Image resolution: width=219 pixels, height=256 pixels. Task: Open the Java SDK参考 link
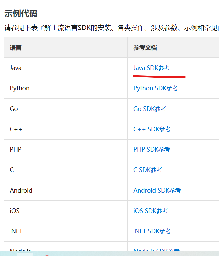[x=152, y=68]
